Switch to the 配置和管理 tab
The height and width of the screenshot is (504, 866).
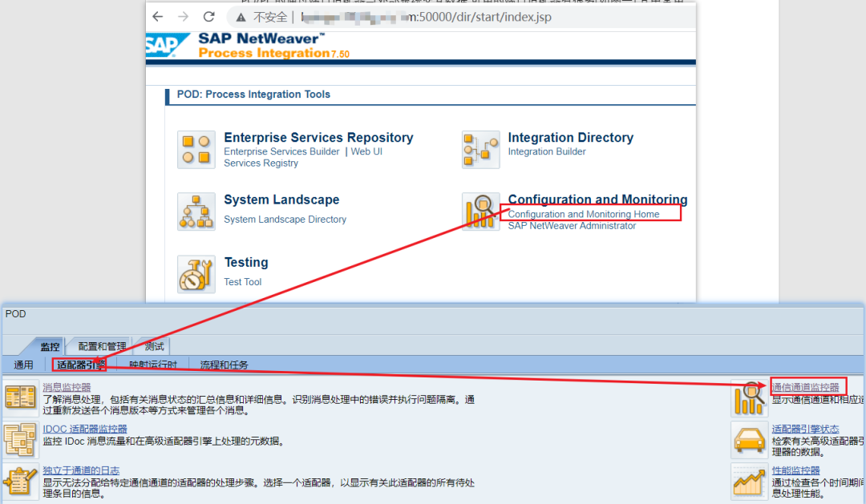point(102,346)
